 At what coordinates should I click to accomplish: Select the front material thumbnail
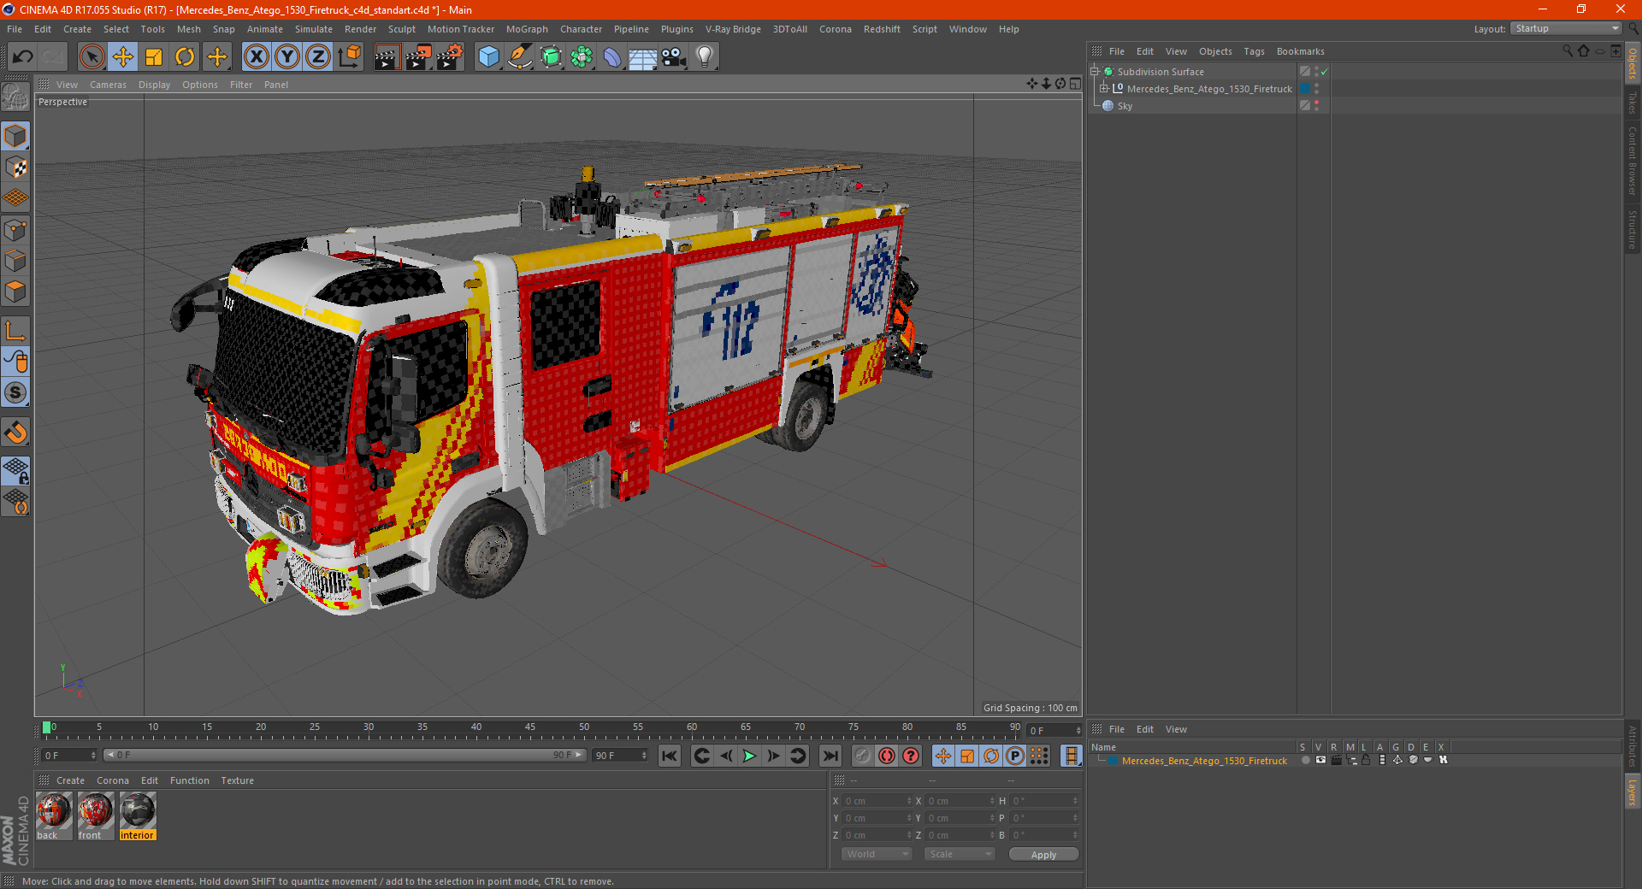(x=95, y=811)
